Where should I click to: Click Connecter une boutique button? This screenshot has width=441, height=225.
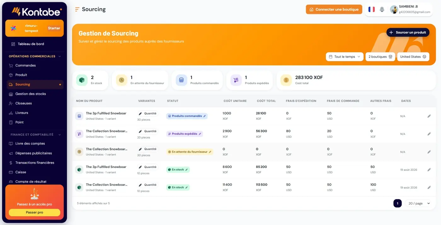(334, 9)
